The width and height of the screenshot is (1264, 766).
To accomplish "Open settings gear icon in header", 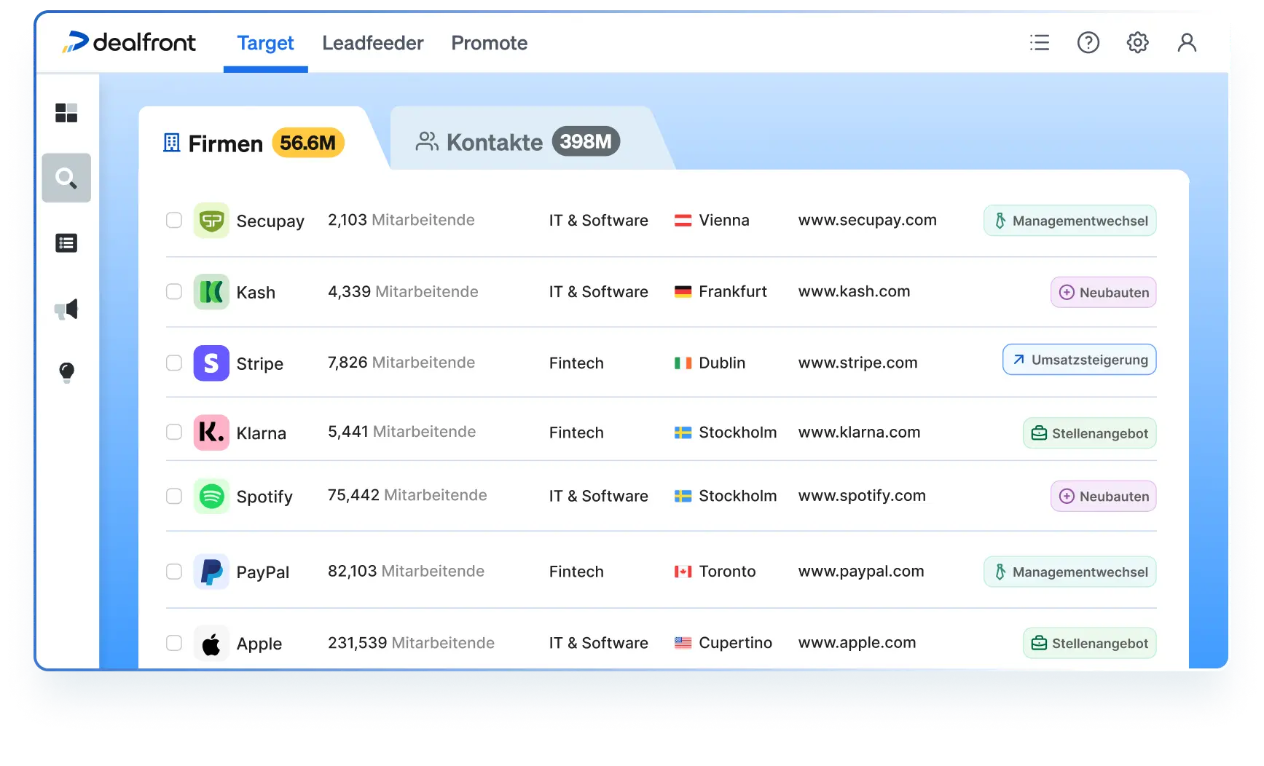I will click(x=1137, y=43).
